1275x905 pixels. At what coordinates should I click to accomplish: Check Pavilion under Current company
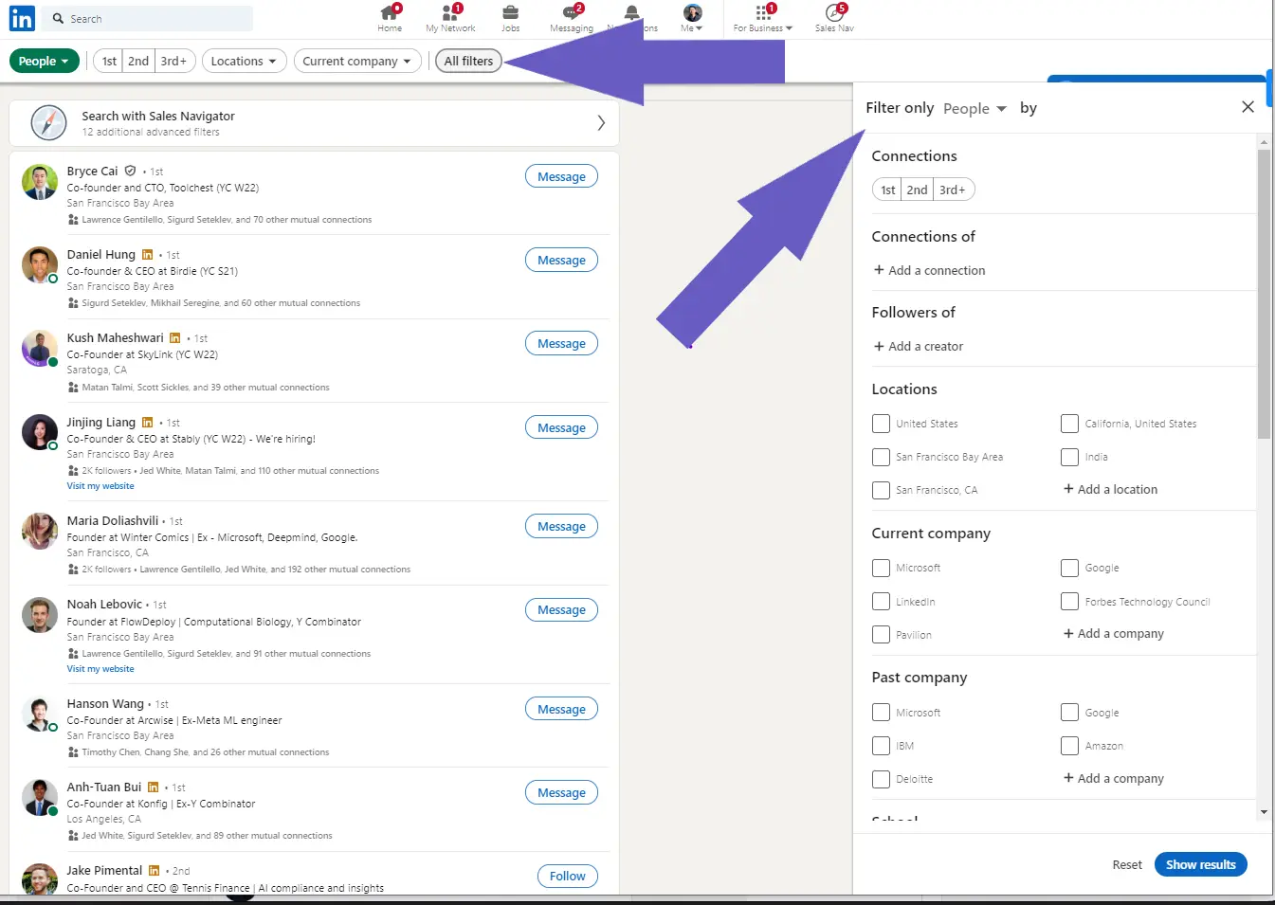click(x=881, y=635)
